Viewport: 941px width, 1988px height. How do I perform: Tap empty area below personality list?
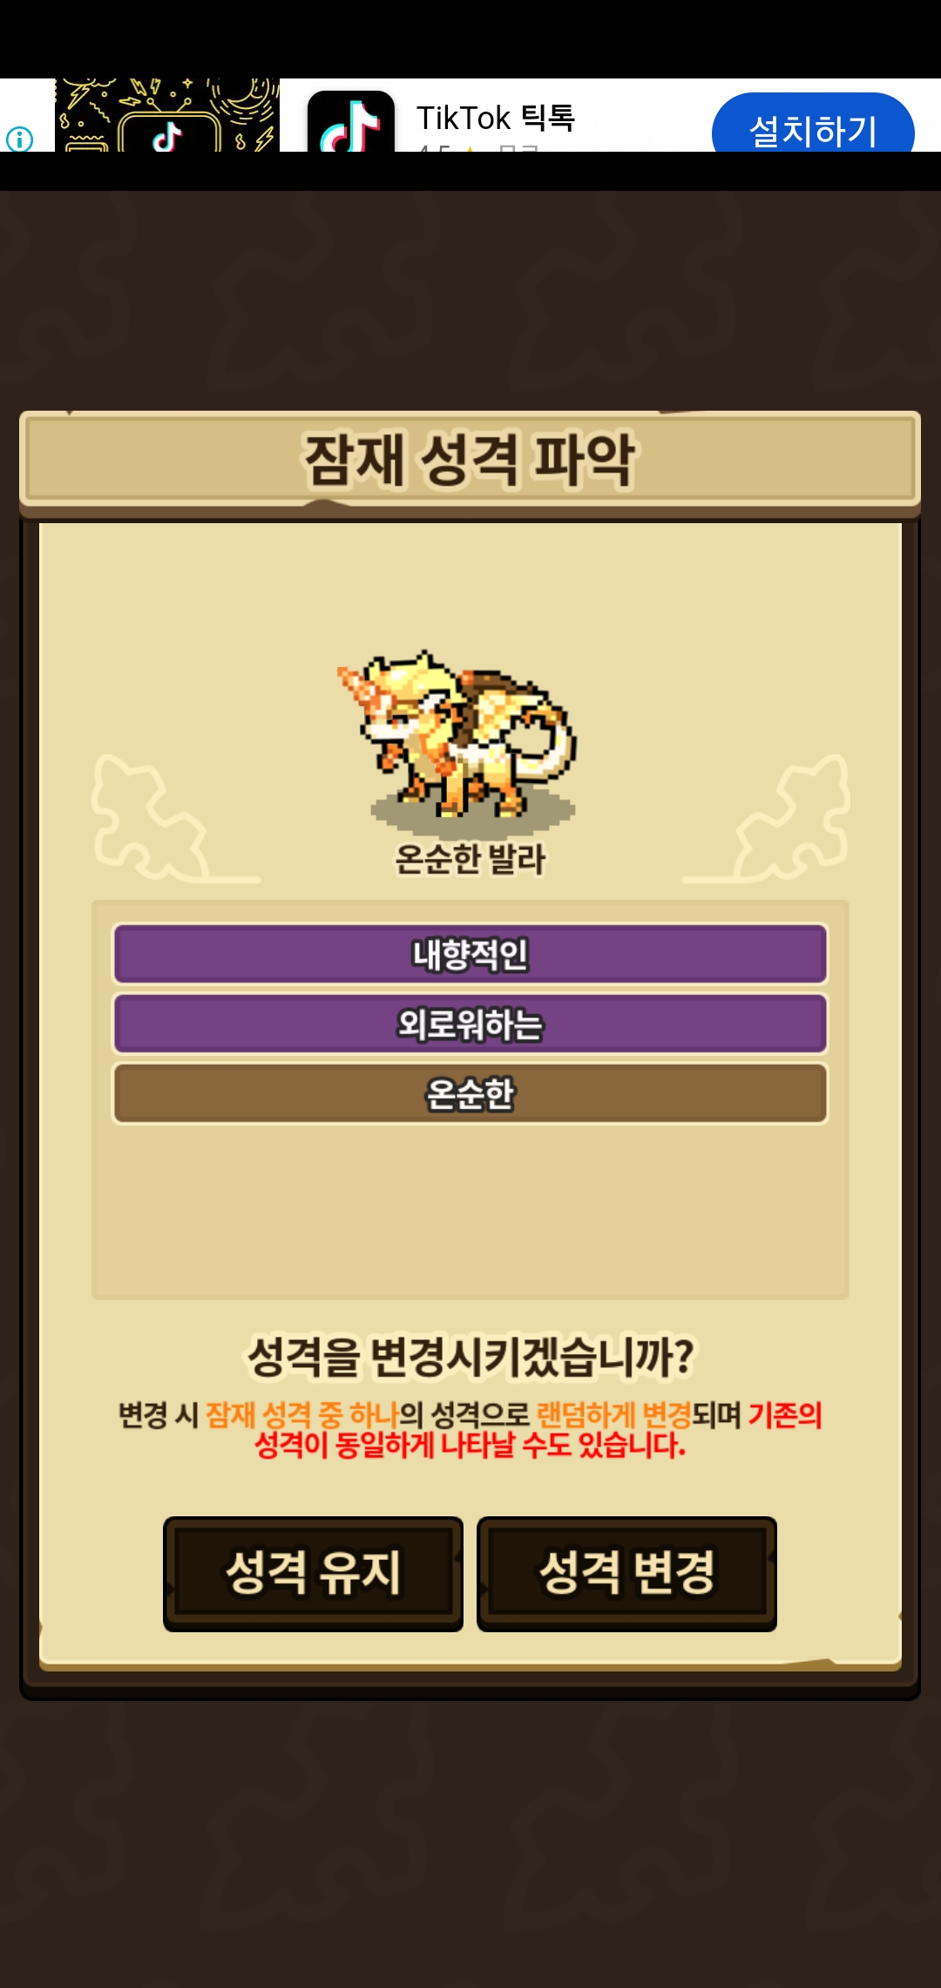click(x=470, y=1212)
